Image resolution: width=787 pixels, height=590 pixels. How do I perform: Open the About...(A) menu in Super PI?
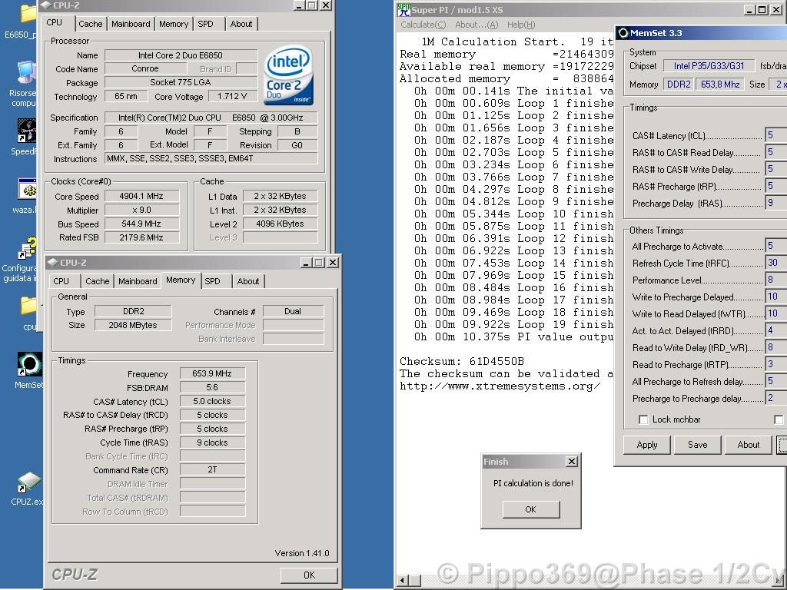(477, 25)
